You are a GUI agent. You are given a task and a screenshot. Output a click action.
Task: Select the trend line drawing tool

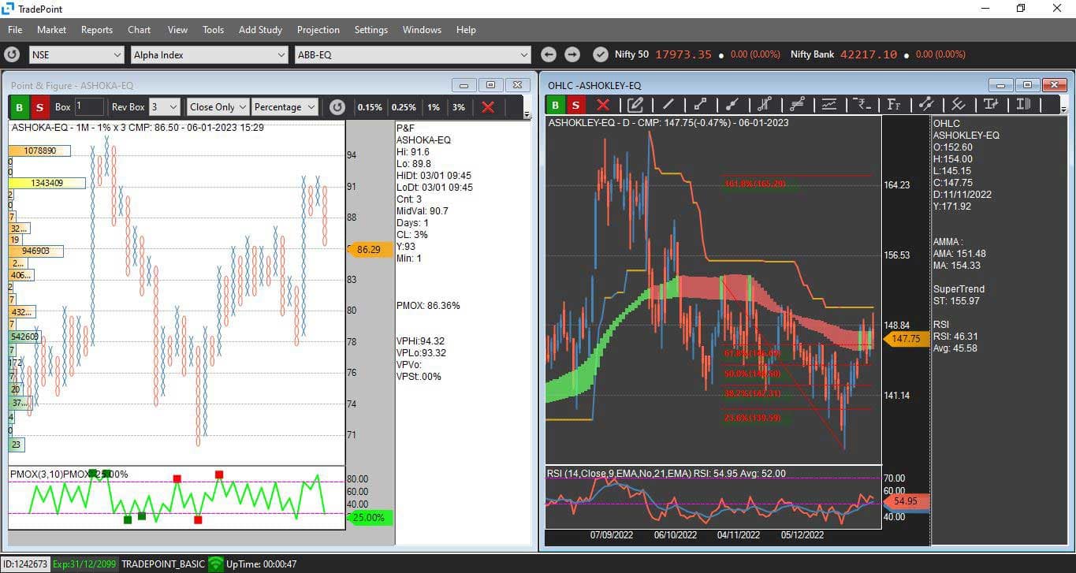coord(668,104)
